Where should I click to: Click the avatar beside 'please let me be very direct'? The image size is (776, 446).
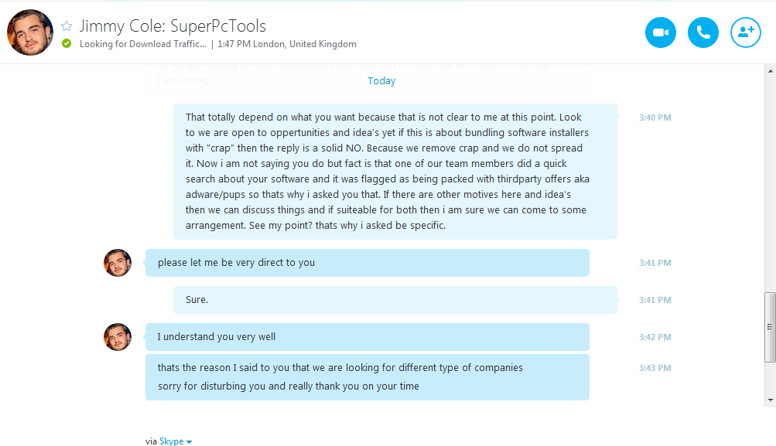tap(118, 263)
